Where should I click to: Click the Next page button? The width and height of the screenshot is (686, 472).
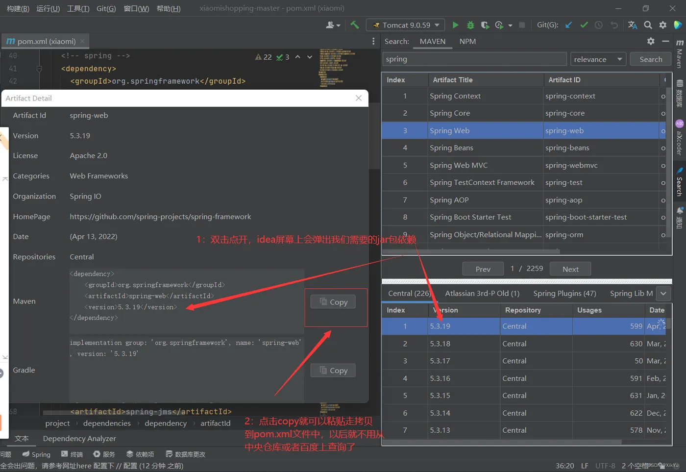pyautogui.click(x=570, y=269)
